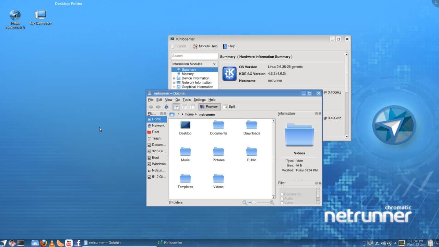The height and width of the screenshot is (247, 439).
Task: Click the volume speaker icon in system tray
Action: pyautogui.click(x=383, y=243)
